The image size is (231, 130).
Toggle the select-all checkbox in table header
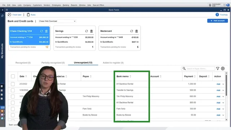coord(13,76)
